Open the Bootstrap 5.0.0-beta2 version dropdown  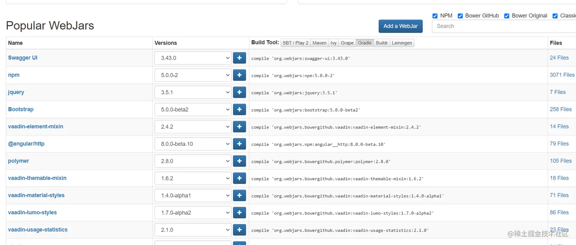193,109
